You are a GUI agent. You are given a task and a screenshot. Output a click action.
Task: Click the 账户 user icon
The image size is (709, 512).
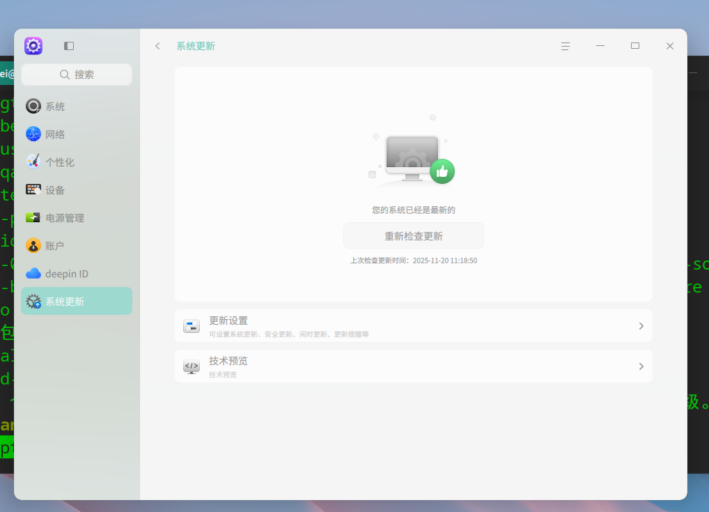pos(33,246)
